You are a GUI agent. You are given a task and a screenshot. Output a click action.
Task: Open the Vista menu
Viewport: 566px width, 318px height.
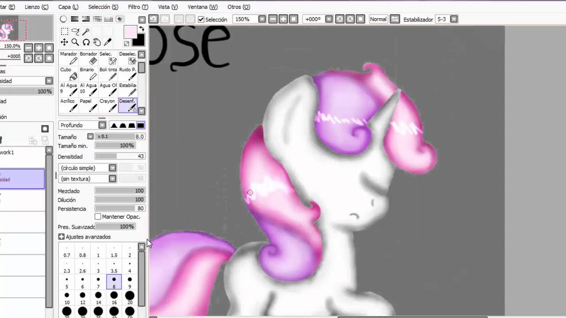[x=168, y=7]
